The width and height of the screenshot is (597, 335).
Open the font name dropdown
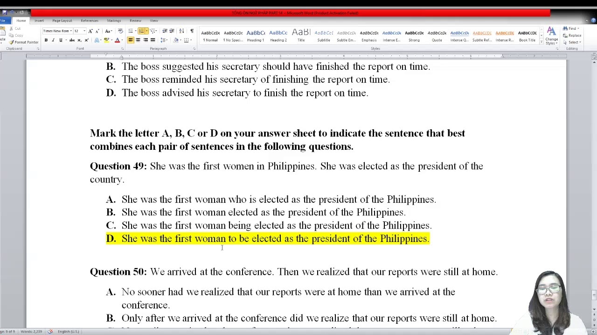[x=71, y=31]
